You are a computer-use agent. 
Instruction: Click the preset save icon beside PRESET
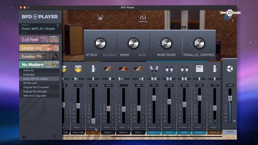click(x=58, y=25)
